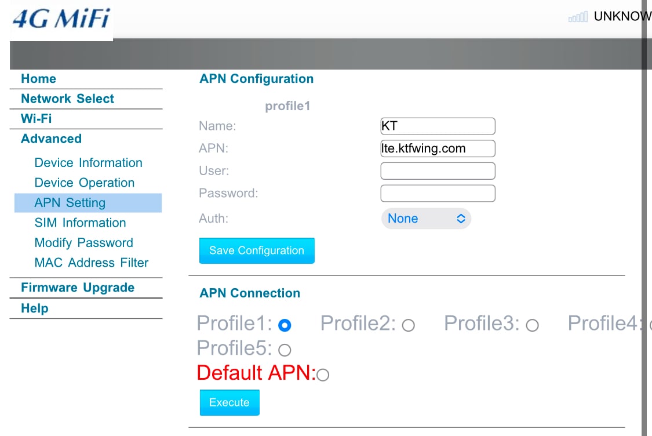The width and height of the screenshot is (652, 436).
Task: Open the Auth dropdown set to None
Action: [x=426, y=219]
